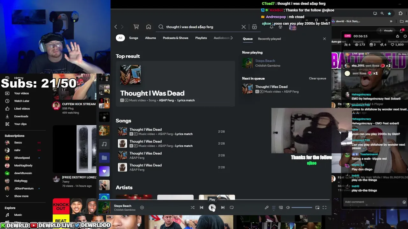Open A$AP Ferg link in Top result

tap(166, 101)
